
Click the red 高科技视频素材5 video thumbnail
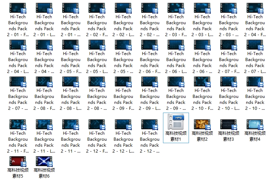(x=18, y=161)
